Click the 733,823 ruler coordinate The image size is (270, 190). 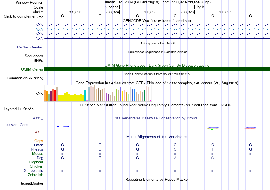click(x=75, y=12)
